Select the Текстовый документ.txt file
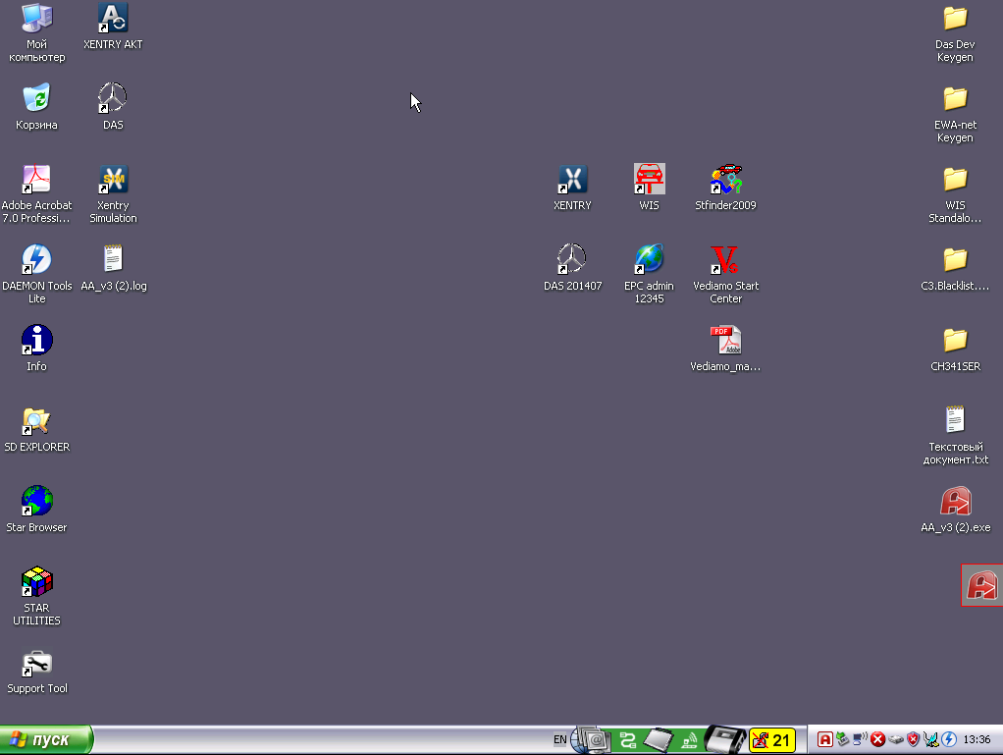Image resolution: width=1003 pixels, height=755 pixels. [x=955, y=435]
